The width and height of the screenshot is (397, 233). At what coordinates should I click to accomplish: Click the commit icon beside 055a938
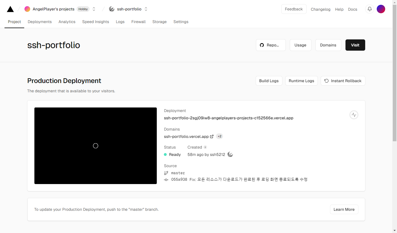tap(166, 180)
